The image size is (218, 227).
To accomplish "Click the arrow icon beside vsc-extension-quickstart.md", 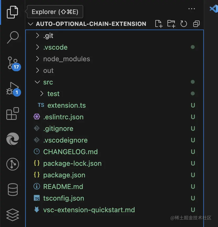I will click(x=37, y=210).
